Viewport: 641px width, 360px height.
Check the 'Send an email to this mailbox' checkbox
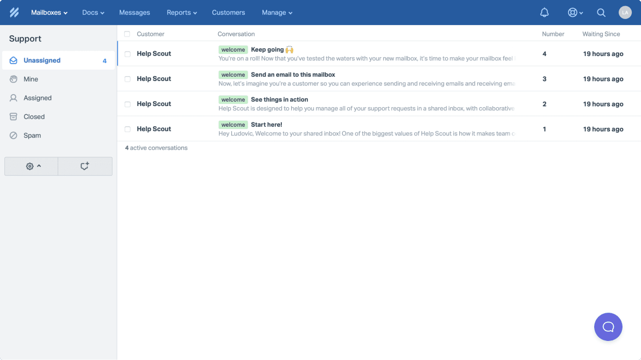pyautogui.click(x=127, y=79)
